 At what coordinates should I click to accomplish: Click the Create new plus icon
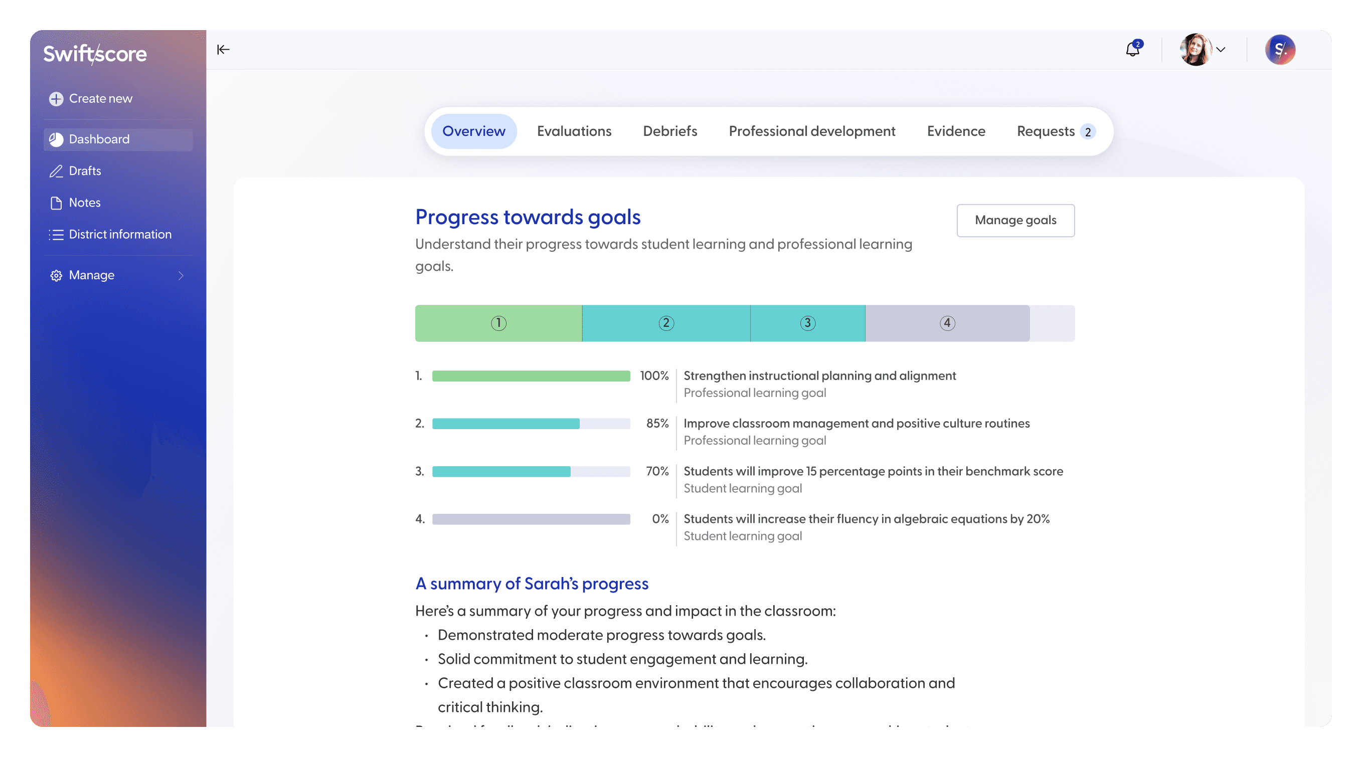pos(56,99)
